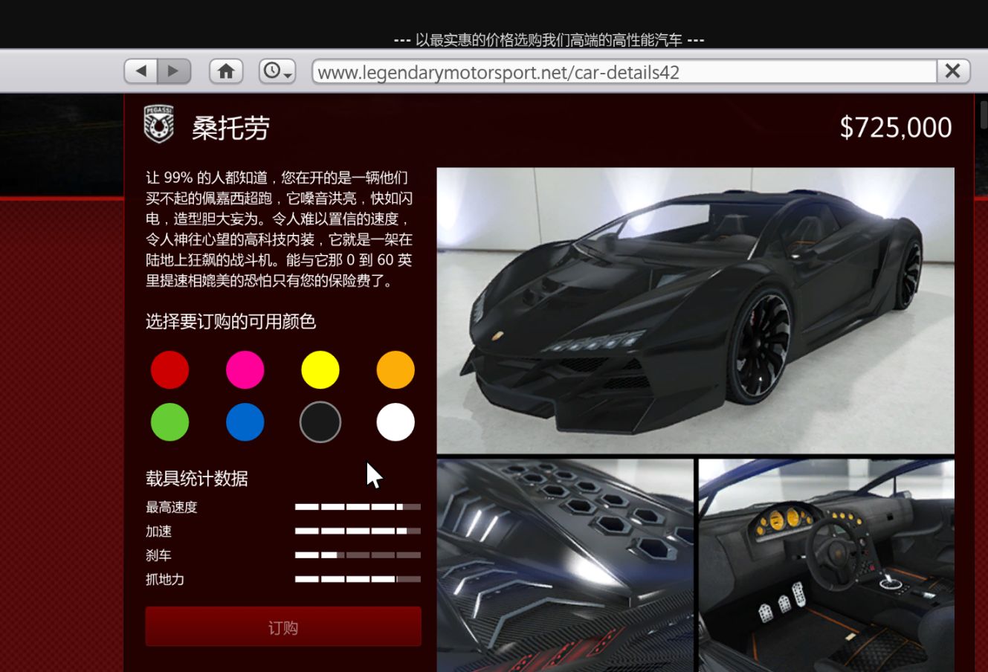988x672 pixels.
Task: Click the car description paragraph
Action: 279,229
